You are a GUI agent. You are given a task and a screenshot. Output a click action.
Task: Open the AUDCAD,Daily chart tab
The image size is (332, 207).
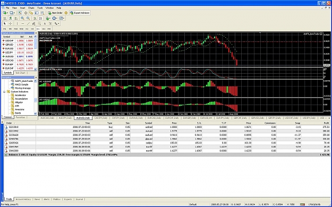point(47,118)
